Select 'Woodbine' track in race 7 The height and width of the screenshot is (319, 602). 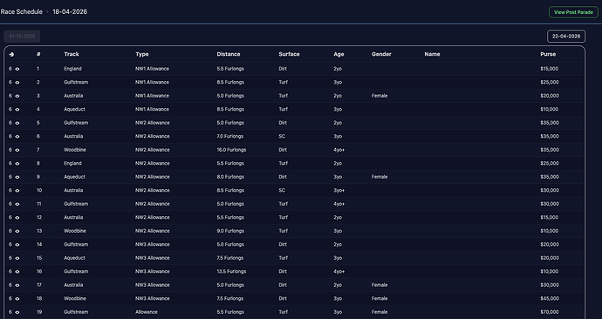[75, 150]
